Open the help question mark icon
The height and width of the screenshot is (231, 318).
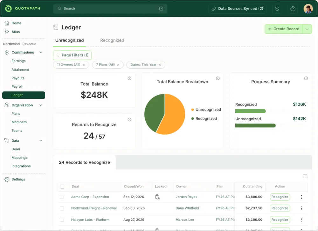(x=293, y=9)
